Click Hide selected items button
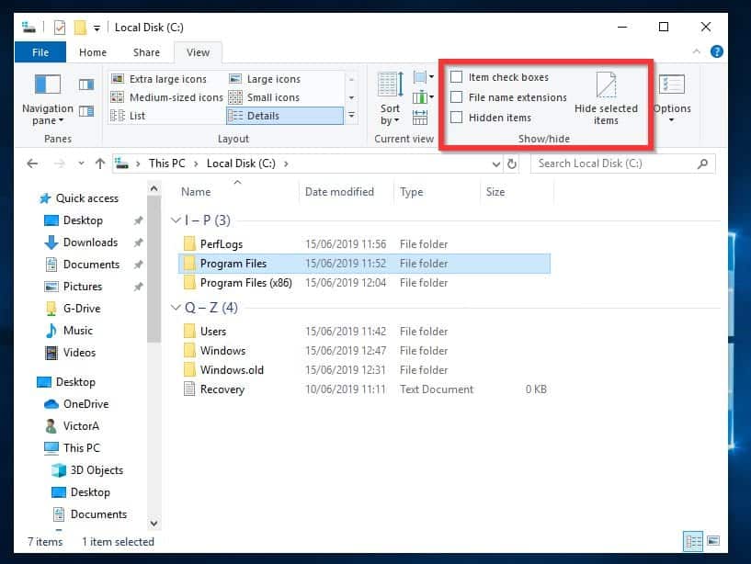This screenshot has width=751, height=564. [x=606, y=98]
